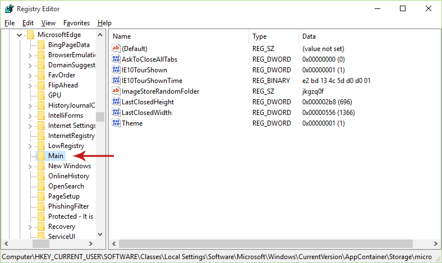Screen dimensions: 442x263
Task: Click the DWORD icon beside AskToCloseAllTabs
Action: pyautogui.click(x=116, y=59)
